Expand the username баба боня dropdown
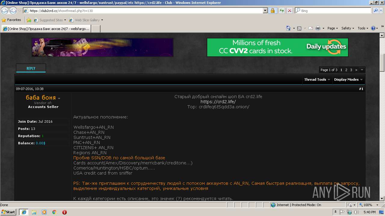Screen dimensions: 385x216 59,98
